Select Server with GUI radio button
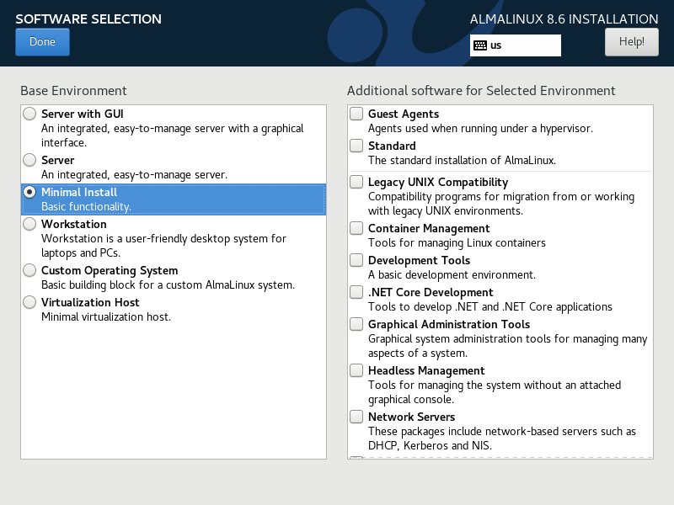Image resolution: width=674 pixels, height=505 pixels. point(29,114)
